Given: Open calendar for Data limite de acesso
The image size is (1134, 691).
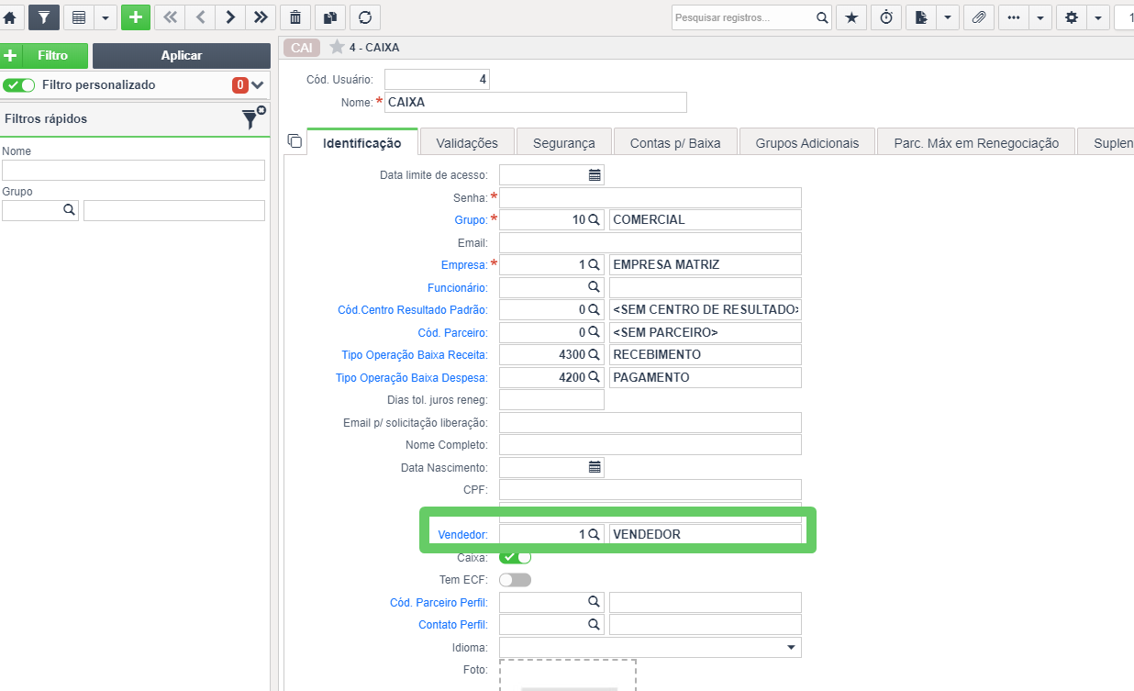Looking at the screenshot, I should (595, 174).
